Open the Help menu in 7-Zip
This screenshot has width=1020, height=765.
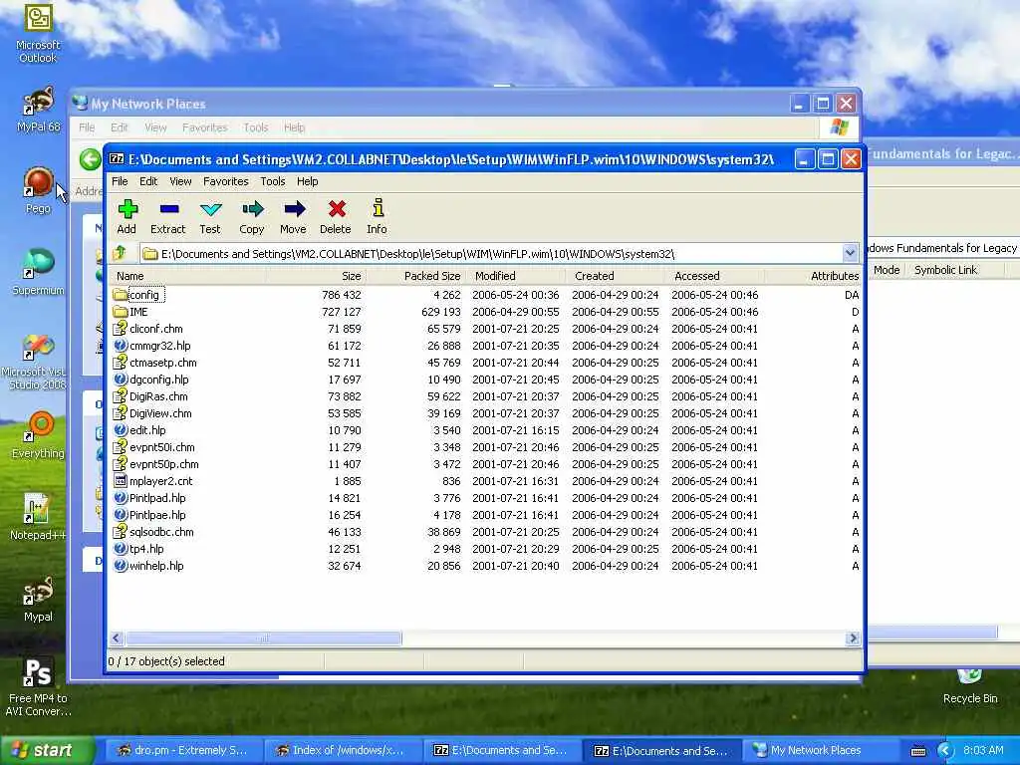point(307,181)
